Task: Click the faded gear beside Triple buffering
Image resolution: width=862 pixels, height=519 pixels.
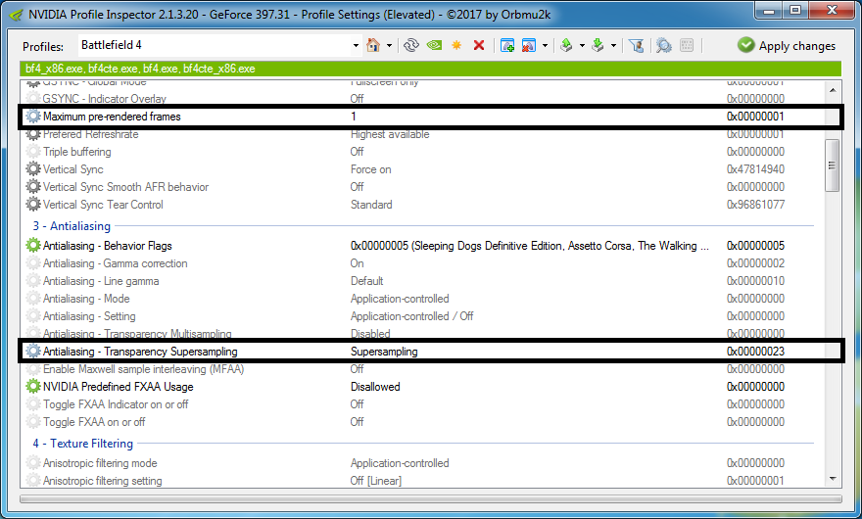Action: pos(33,151)
